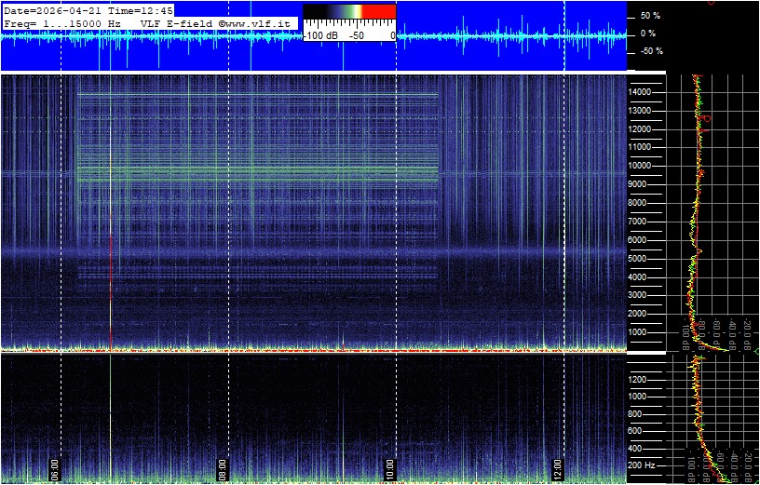Click the 50 % waveform amplitude label
This screenshot has height=485, width=760.
pyautogui.click(x=651, y=16)
